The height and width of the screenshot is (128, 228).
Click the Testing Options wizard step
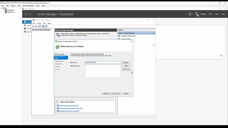(59, 61)
